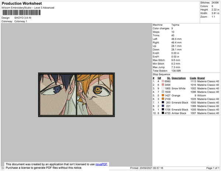Click the Zoom value 1:1
The width and height of the screenshot is (221, 171).
213,17
